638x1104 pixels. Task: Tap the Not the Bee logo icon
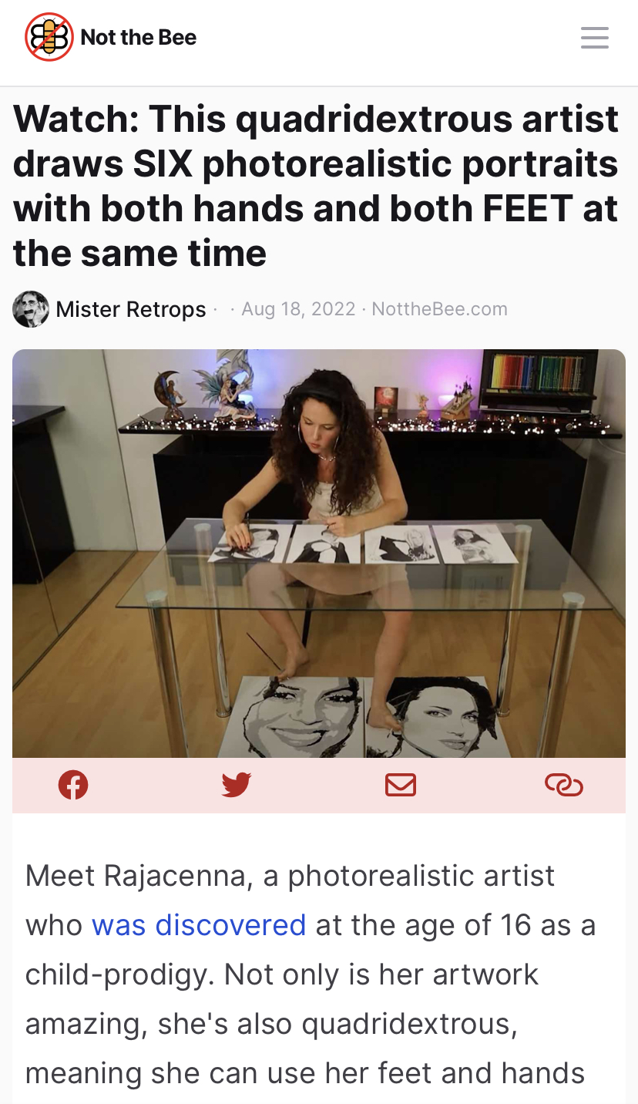point(49,37)
